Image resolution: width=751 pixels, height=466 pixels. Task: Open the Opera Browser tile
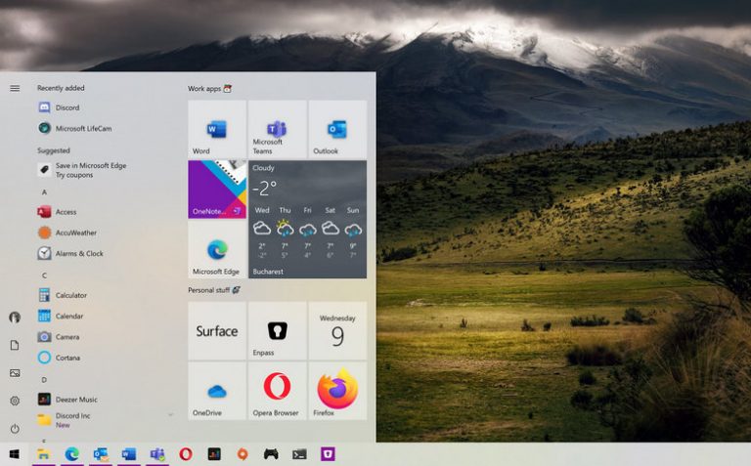(277, 390)
